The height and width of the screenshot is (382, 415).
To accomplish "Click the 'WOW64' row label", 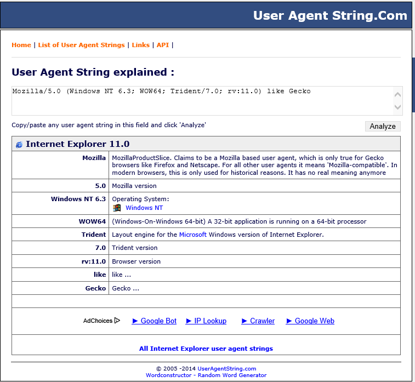I will tap(92, 221).
